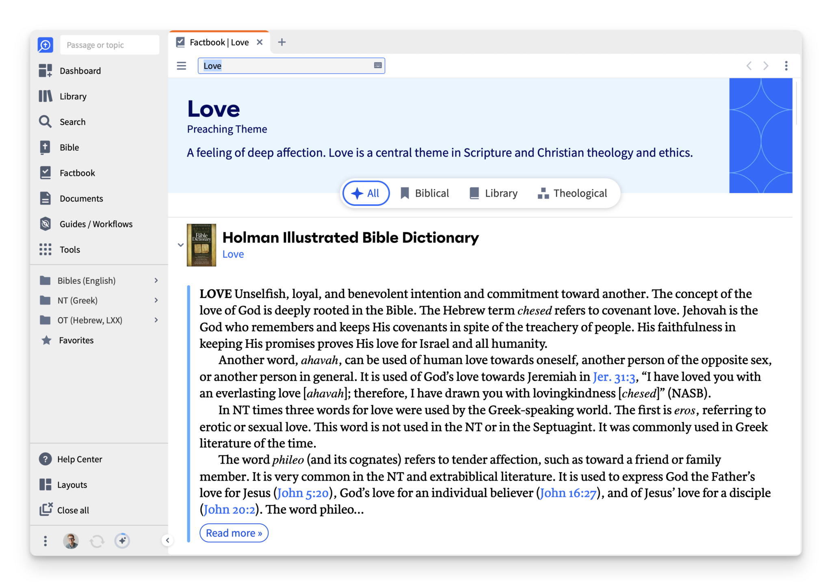Select the Search tool in the sidebar
The image size is (832, 586).
click(72, 122)
